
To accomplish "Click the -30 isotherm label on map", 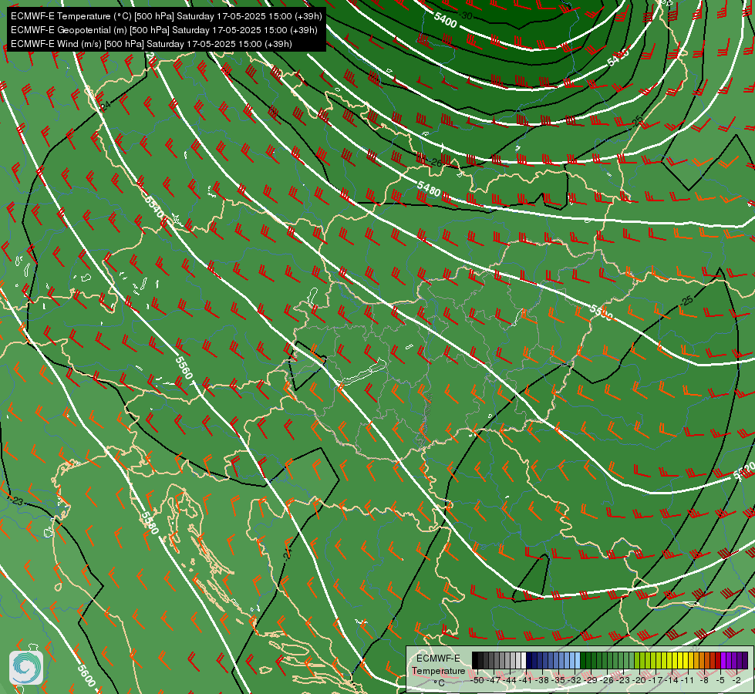I will coord(466,16).
